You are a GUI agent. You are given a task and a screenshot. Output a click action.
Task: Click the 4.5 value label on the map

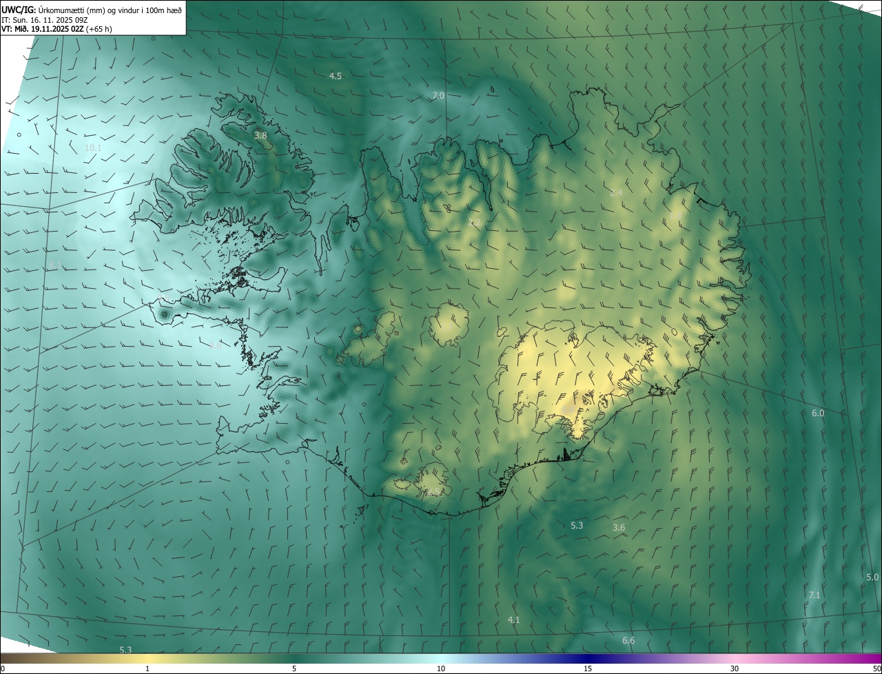(x=336, y=76)
